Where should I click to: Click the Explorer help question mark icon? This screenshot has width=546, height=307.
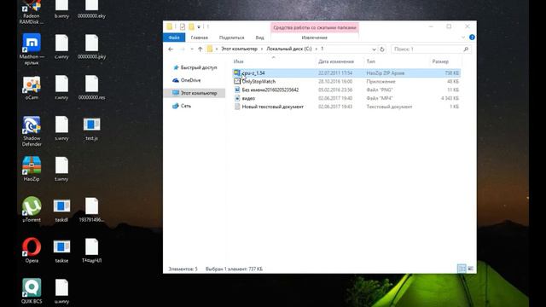point(472,38)
